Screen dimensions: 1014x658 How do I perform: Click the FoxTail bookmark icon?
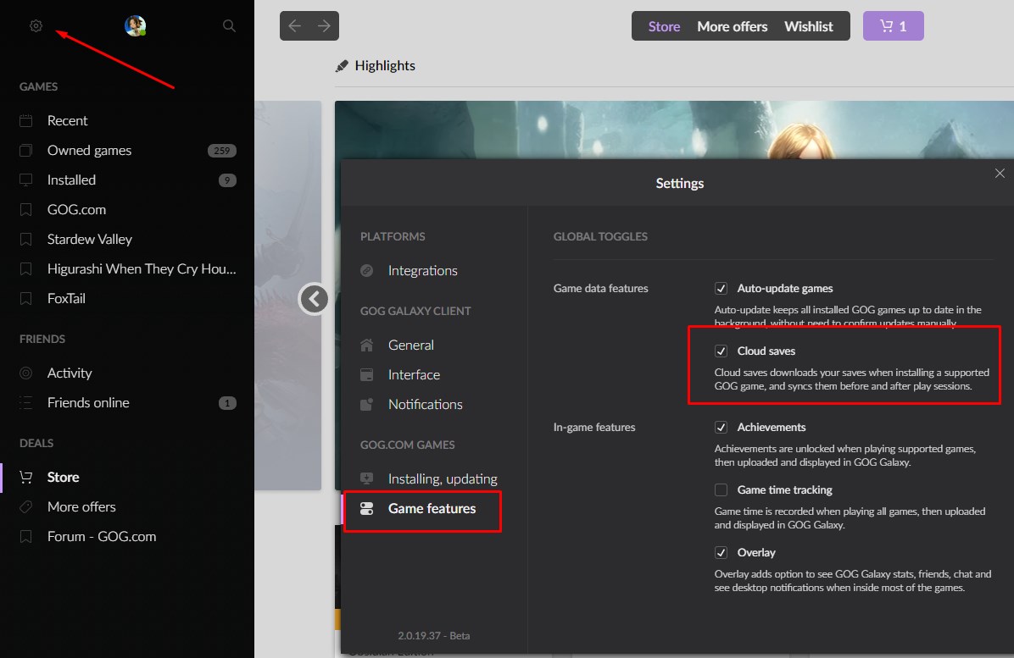pos(26,298)
